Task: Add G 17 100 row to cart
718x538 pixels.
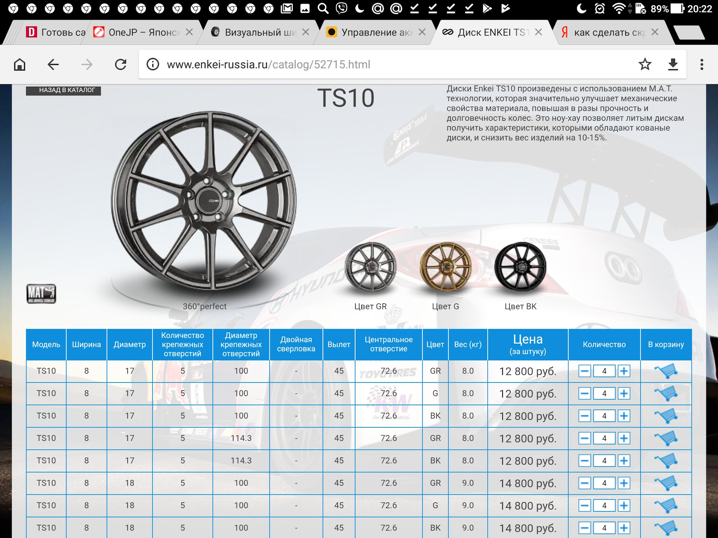Action: (666, 393)
